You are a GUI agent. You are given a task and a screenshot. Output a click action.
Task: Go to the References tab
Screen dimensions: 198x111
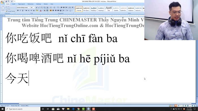point(31,4)
